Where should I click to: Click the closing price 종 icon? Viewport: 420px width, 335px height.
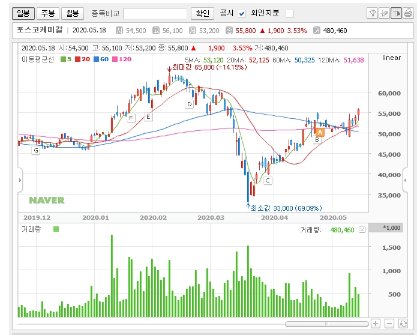tap(229, 31)
